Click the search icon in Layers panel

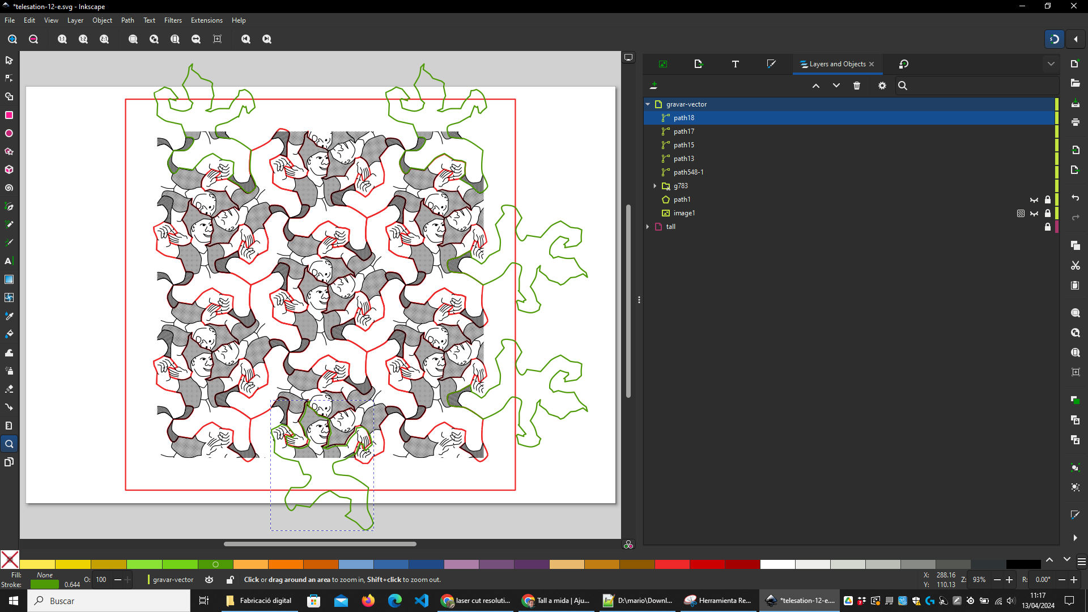(903, 85)
